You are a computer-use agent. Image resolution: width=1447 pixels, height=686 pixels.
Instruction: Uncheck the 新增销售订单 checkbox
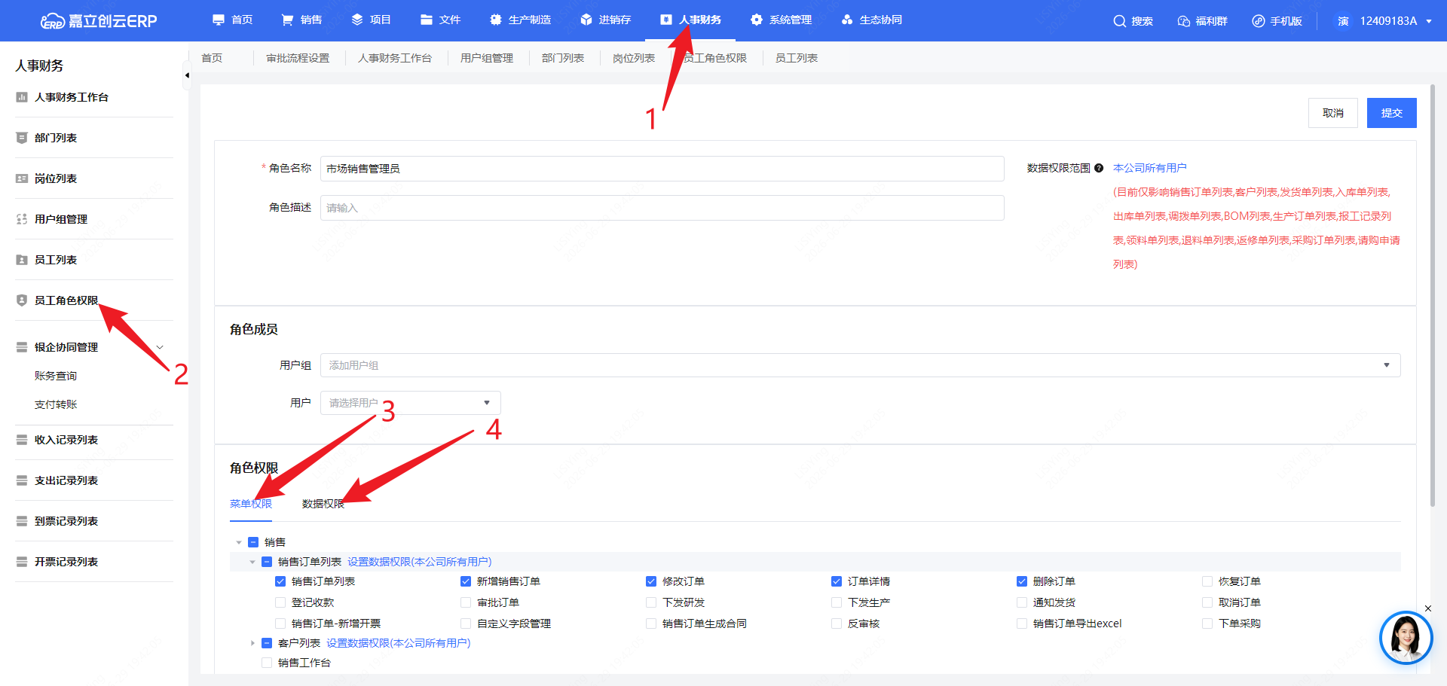tap(466, 581)
